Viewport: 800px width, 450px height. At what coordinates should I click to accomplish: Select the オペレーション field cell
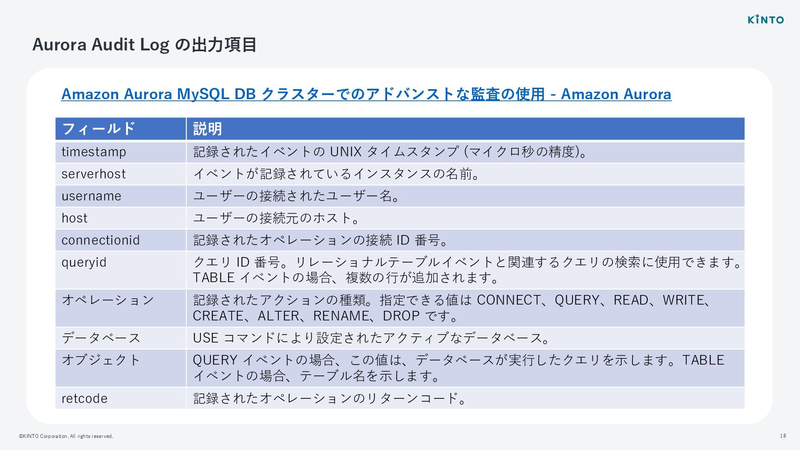[120, 308]
